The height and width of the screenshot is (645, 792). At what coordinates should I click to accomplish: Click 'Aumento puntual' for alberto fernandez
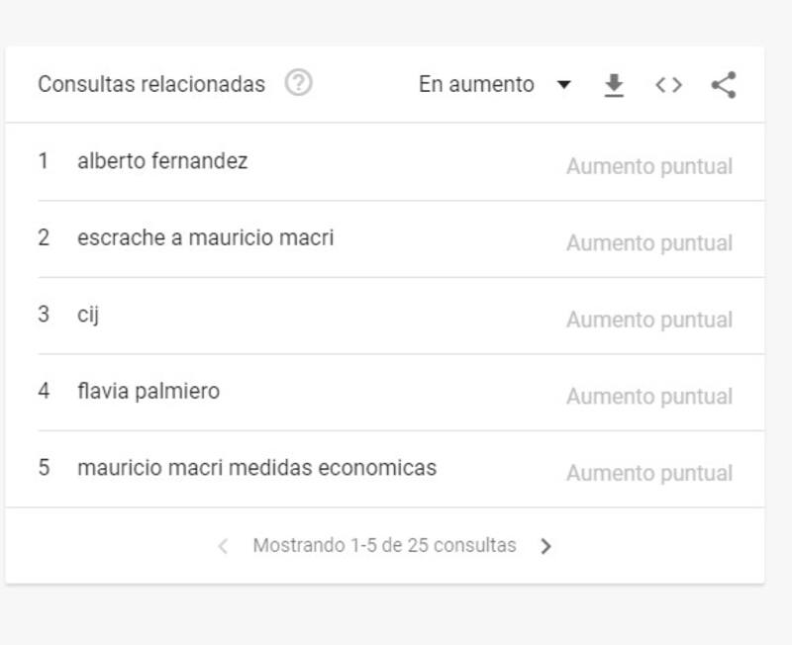tap(649, 166)
